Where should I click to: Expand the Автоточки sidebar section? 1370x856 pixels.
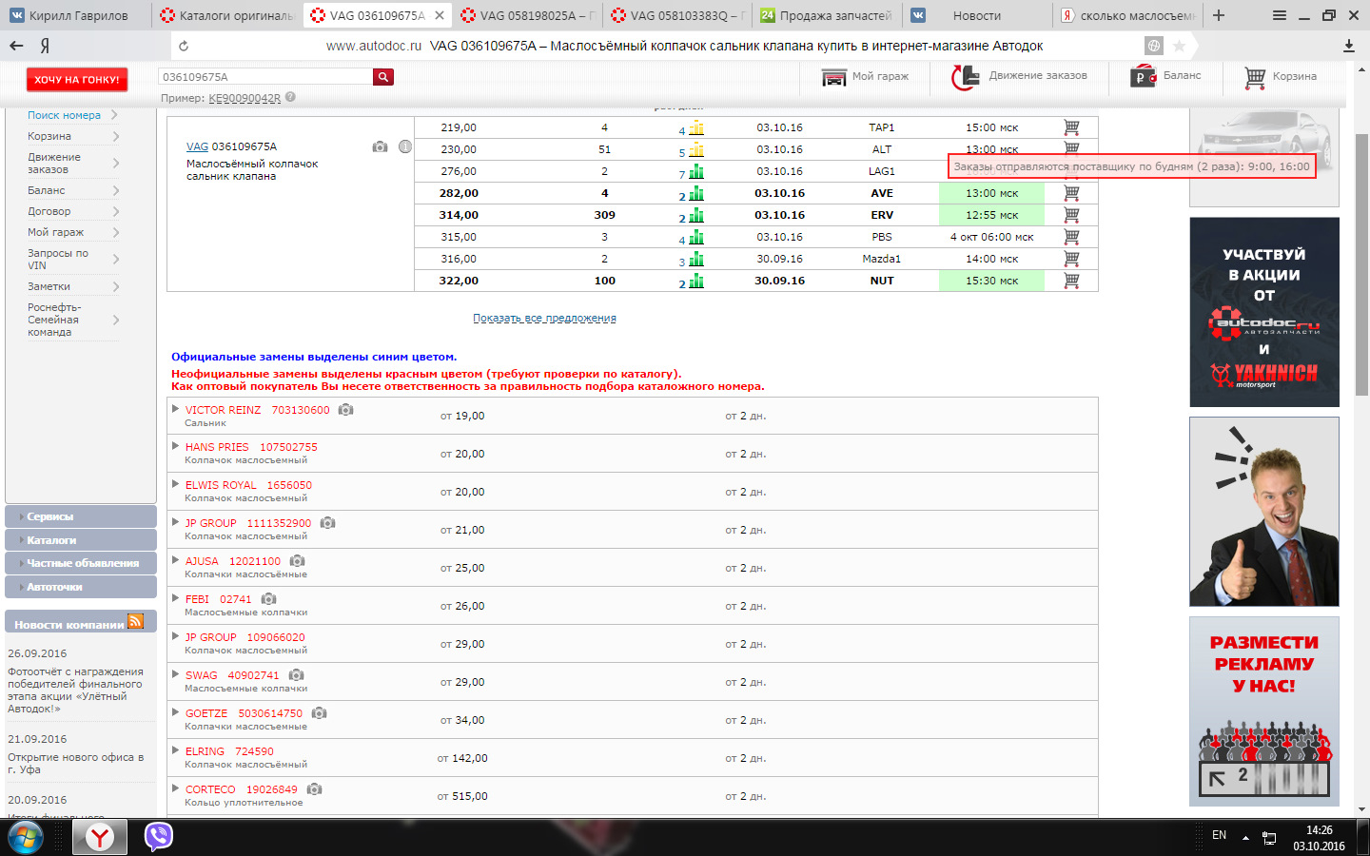click(81, 587)
